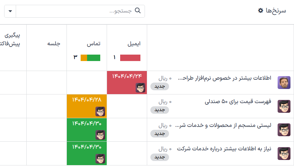294x168 pixels.
Task: Click the magnifier search icon
Action: click(x=138, y=11)
